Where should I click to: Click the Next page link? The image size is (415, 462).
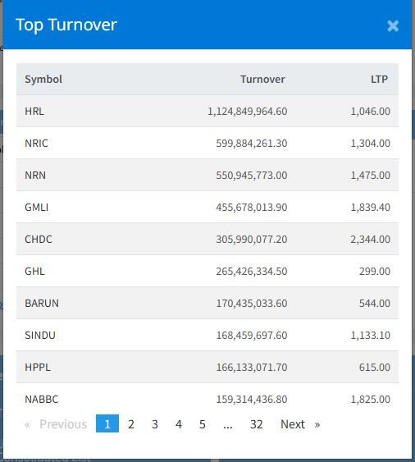(x=300, y=424)
